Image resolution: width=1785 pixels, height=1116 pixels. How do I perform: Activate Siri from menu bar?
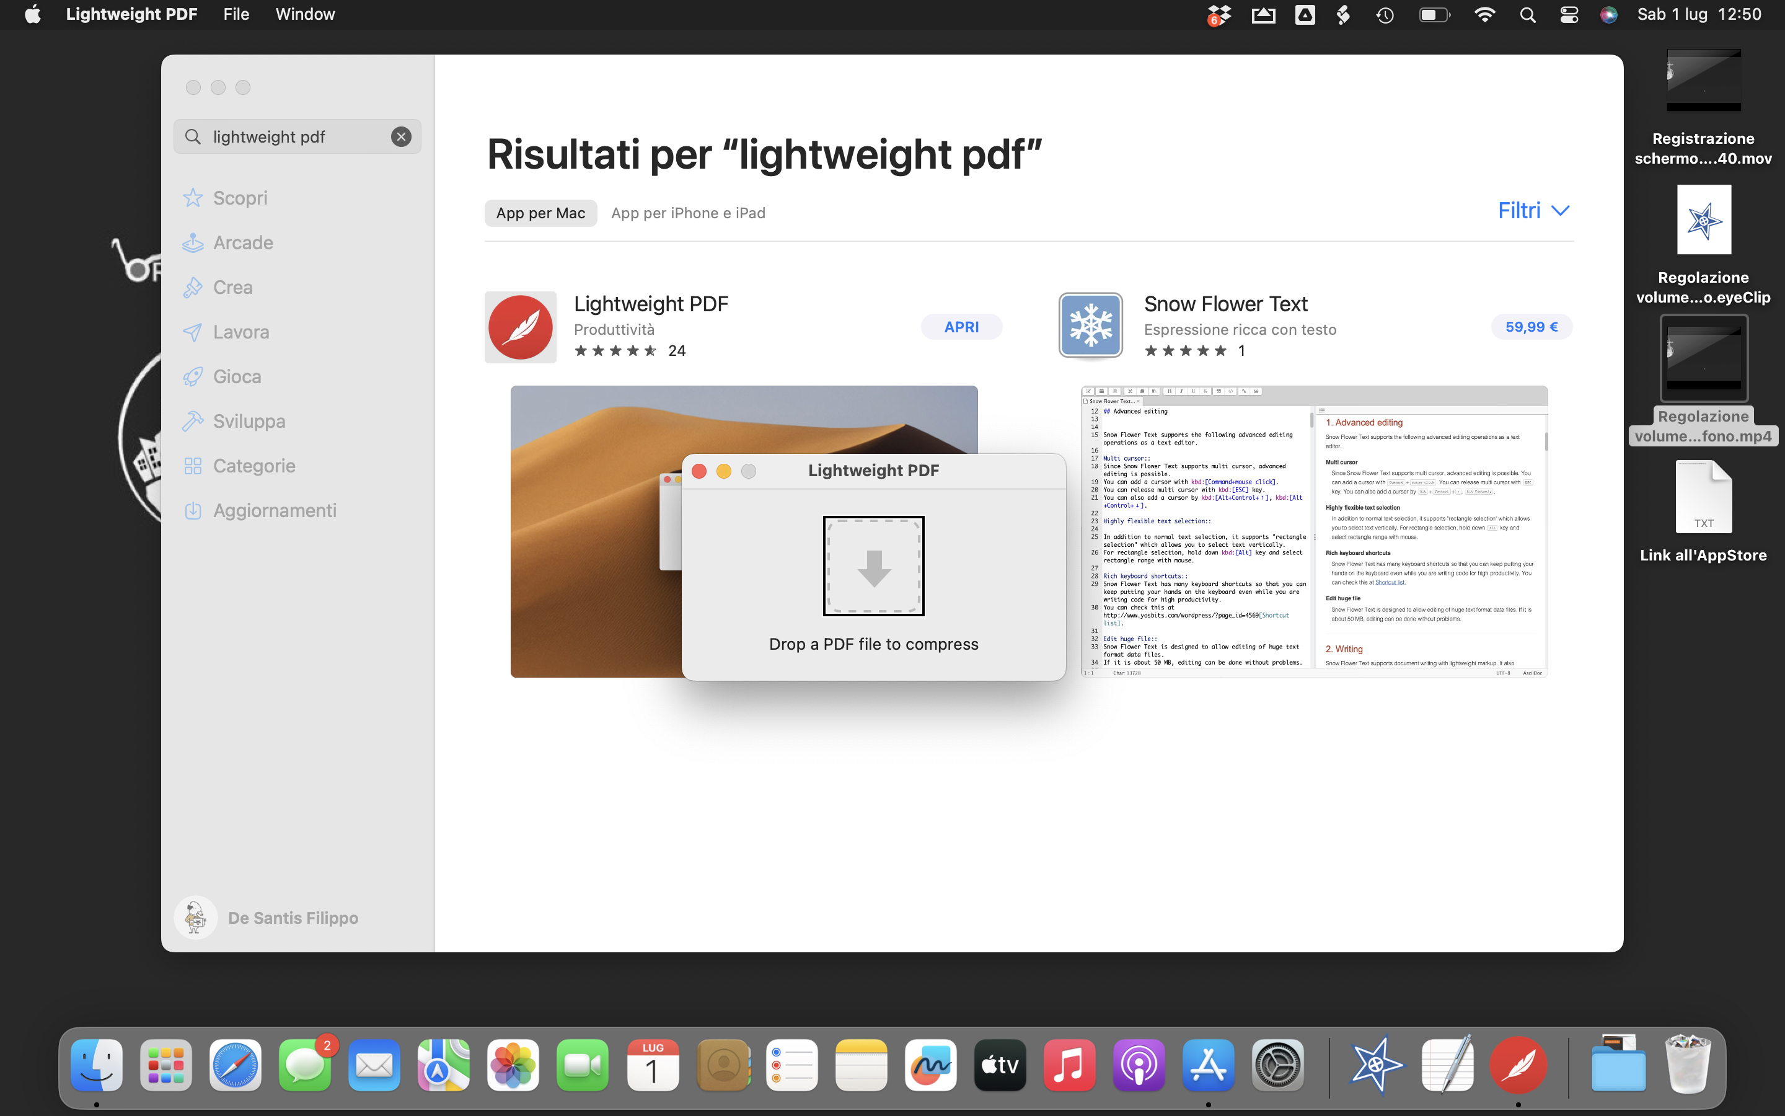tap(1609, 15)
